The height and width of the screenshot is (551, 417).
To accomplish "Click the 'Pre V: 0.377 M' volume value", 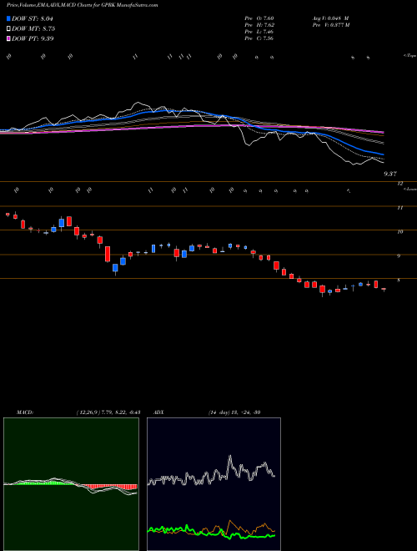I will point(331,25).
